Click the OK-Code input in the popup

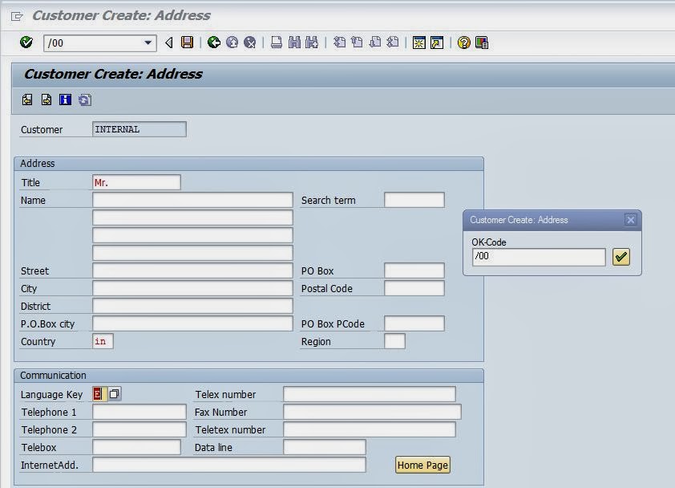point(537,257)
